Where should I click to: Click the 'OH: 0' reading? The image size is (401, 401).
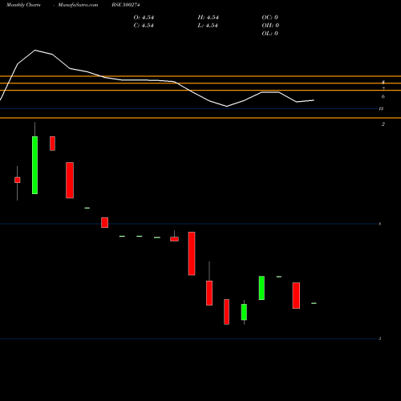pos(270,26)
